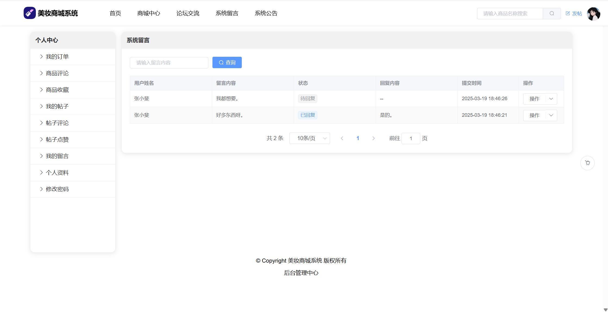Click the floating shopping cart icon
Image resolution: width=608 pixels, height=312 pixels.
pyautogui.click(x=587, y=163)
